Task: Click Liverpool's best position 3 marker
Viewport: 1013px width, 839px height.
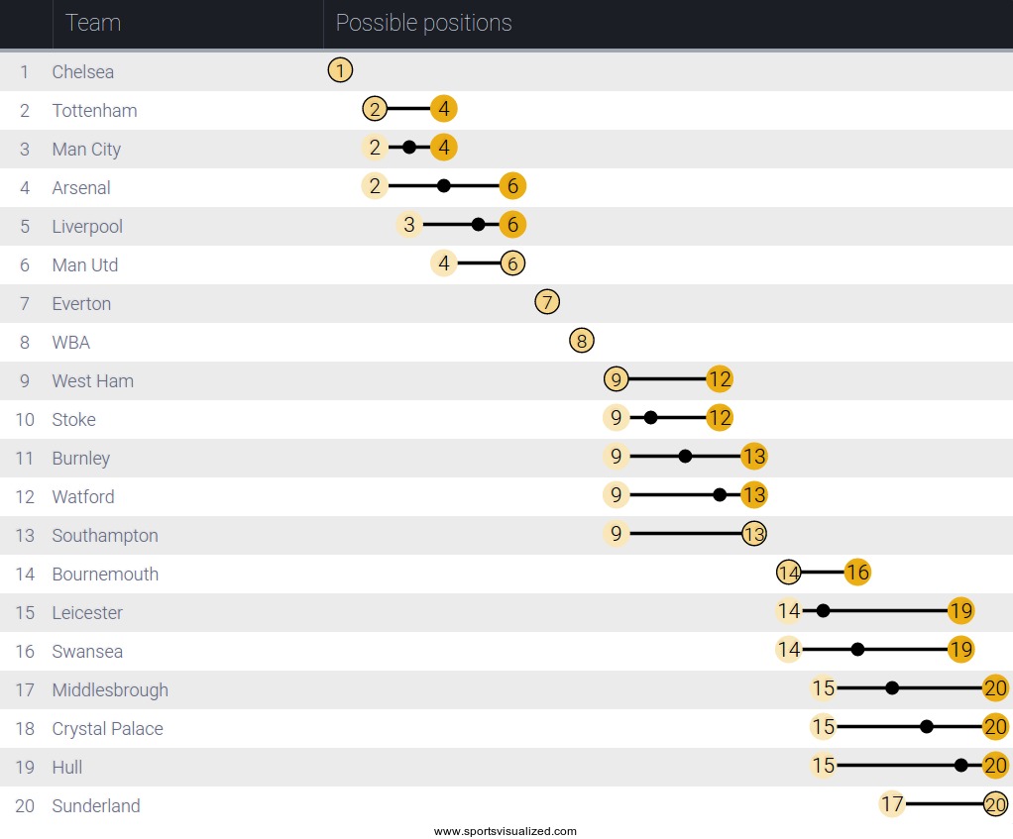Action: [x=409, y=225]
